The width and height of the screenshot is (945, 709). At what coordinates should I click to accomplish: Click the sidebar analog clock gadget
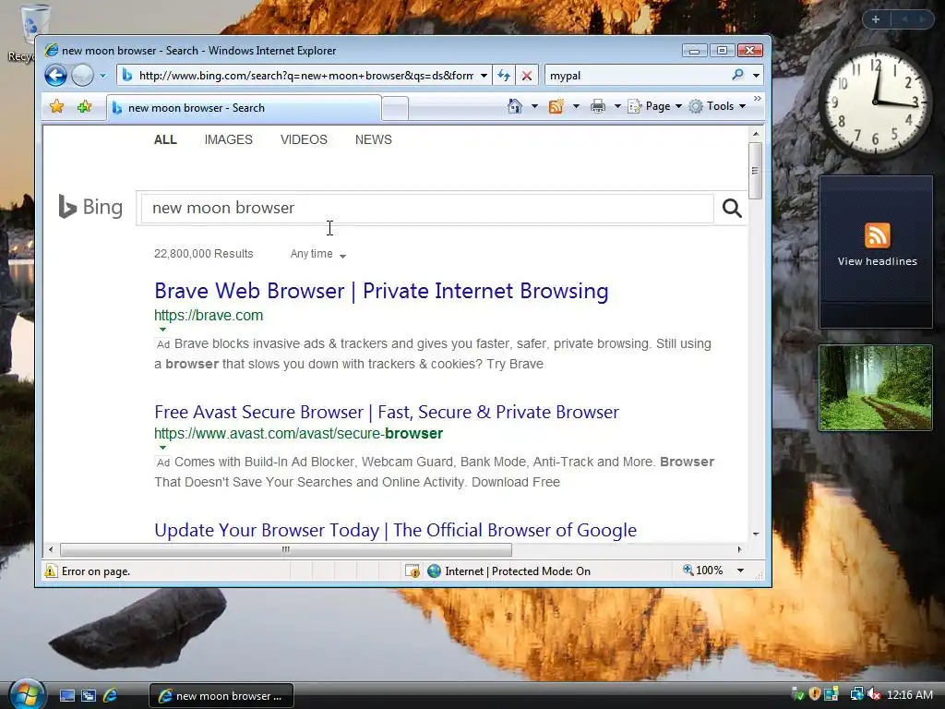coord(876,103)
